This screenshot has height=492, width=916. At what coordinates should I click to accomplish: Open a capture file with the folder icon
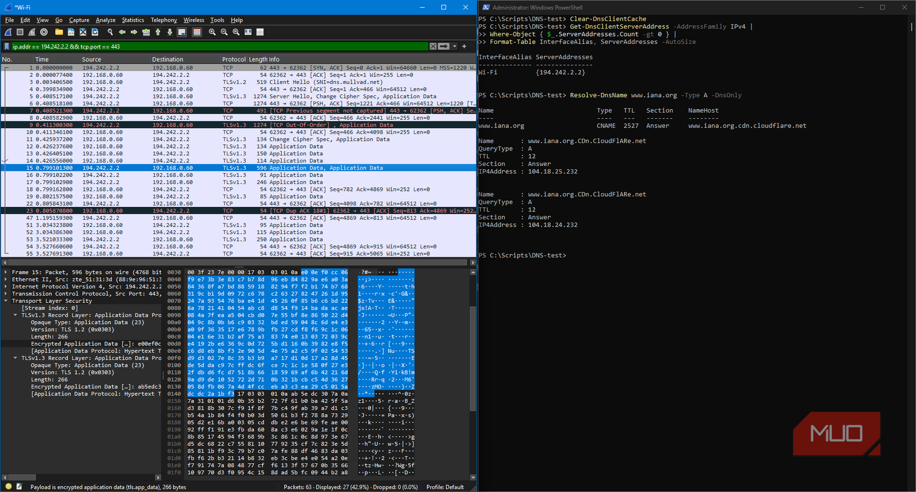(x=59, y=32)
